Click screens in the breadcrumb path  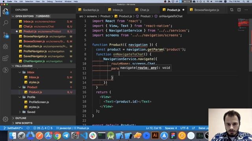[92, 16]
